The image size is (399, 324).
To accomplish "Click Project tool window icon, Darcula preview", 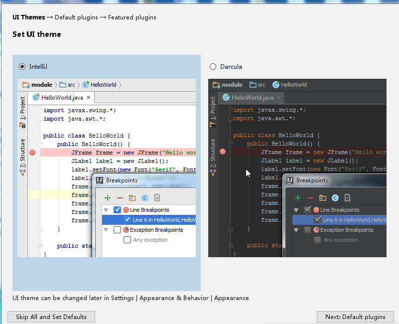I will point(213,125).
